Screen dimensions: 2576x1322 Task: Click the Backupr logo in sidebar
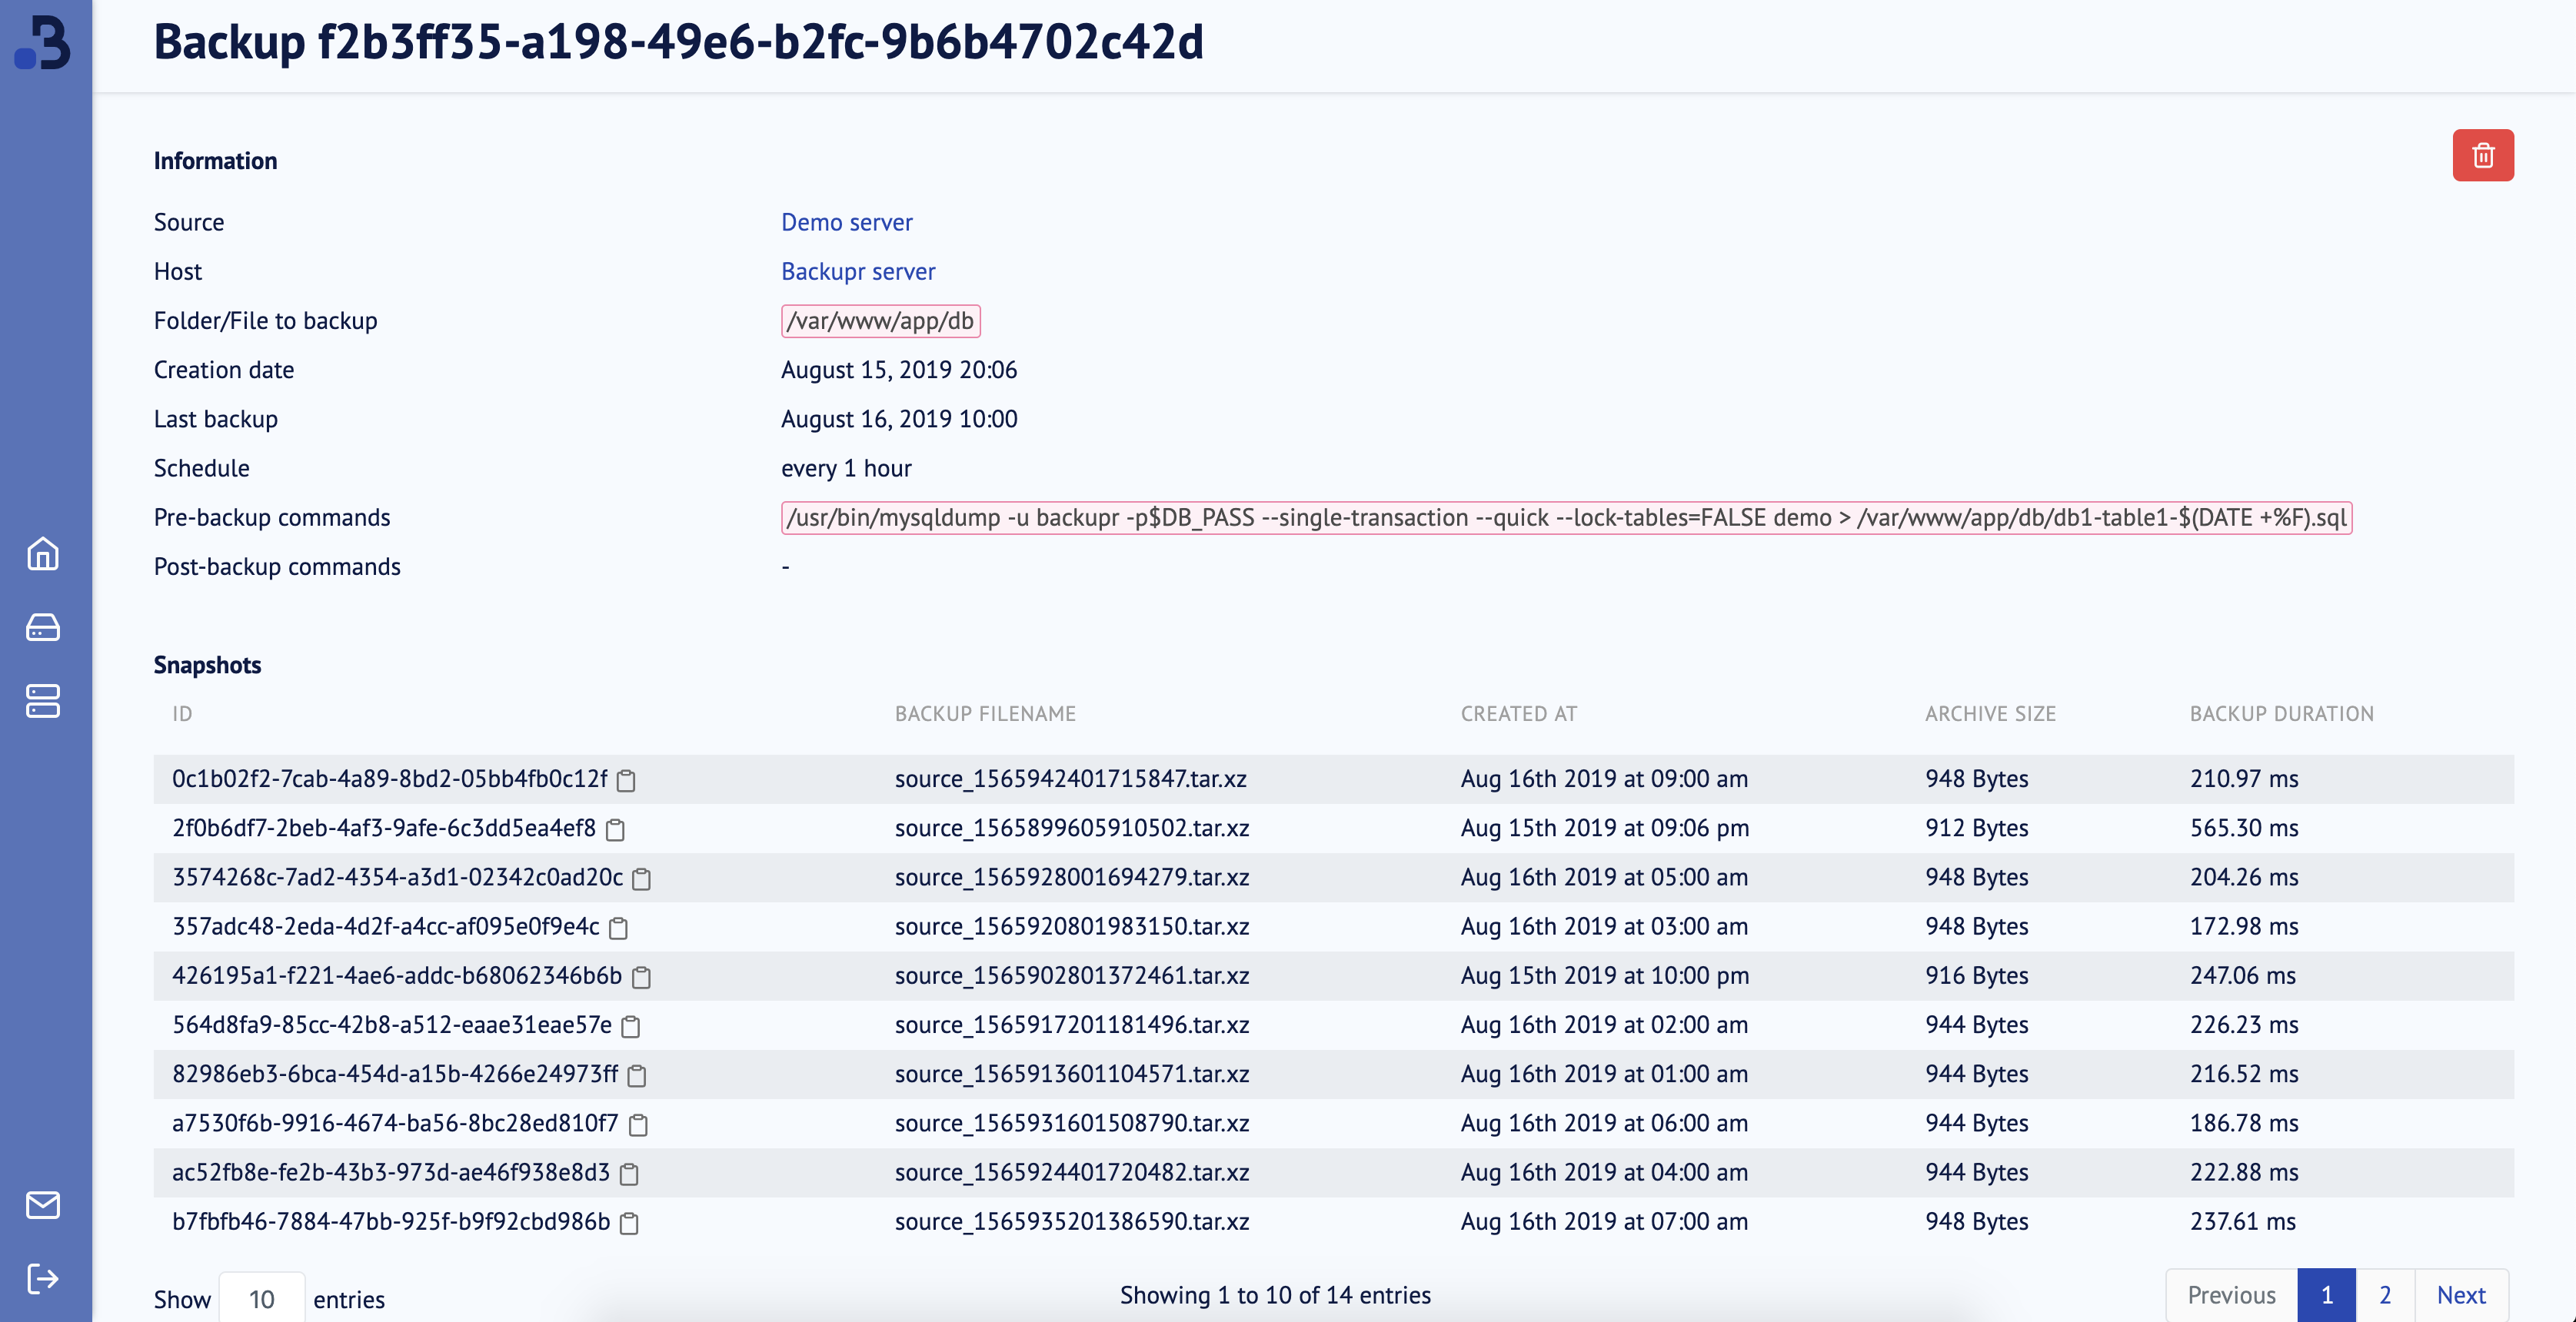pos(43,42)
